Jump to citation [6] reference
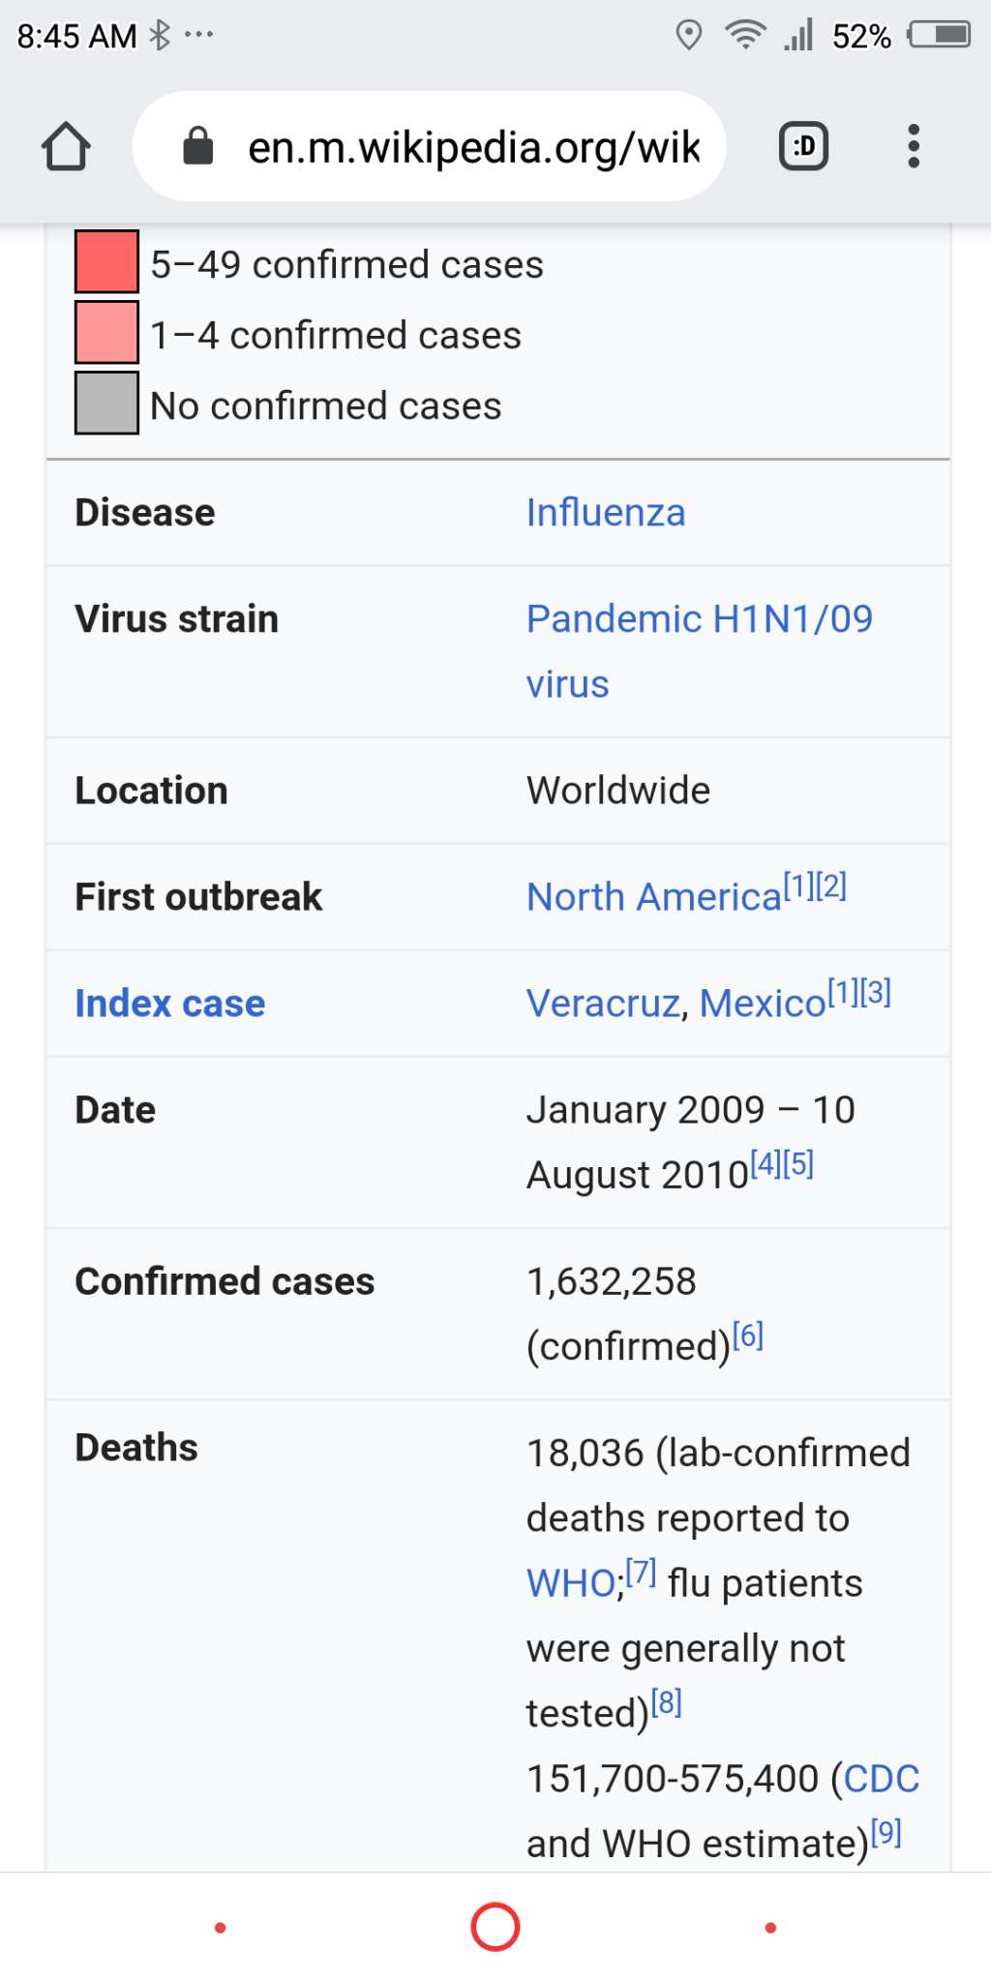 (748, 1336)
